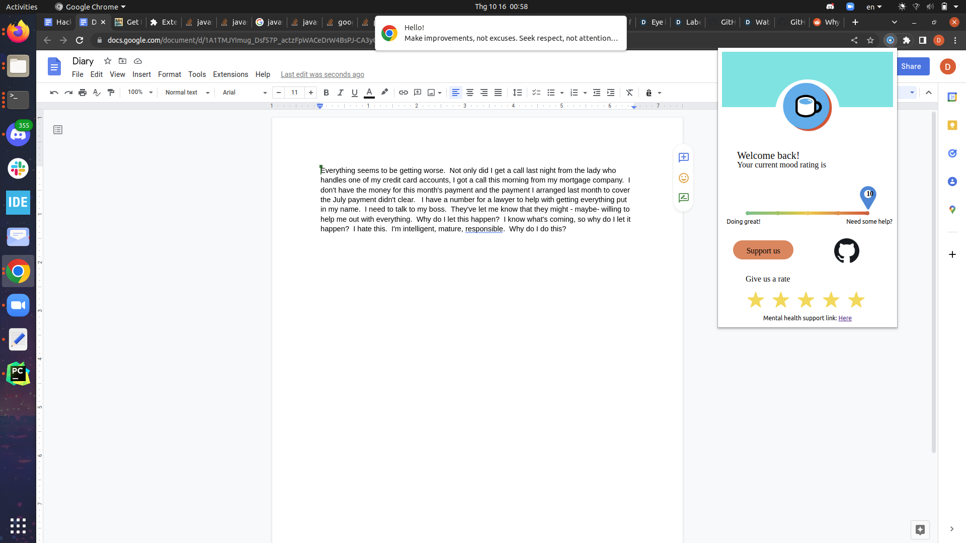The height and width of the screenshot is (543, 966).
Task: Click the insert link icon
Action: click(x=403, y=93)
